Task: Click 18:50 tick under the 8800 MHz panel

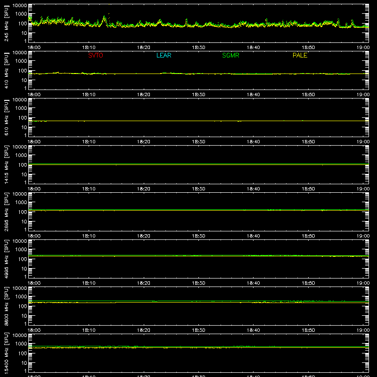Action: click(308, 330)
